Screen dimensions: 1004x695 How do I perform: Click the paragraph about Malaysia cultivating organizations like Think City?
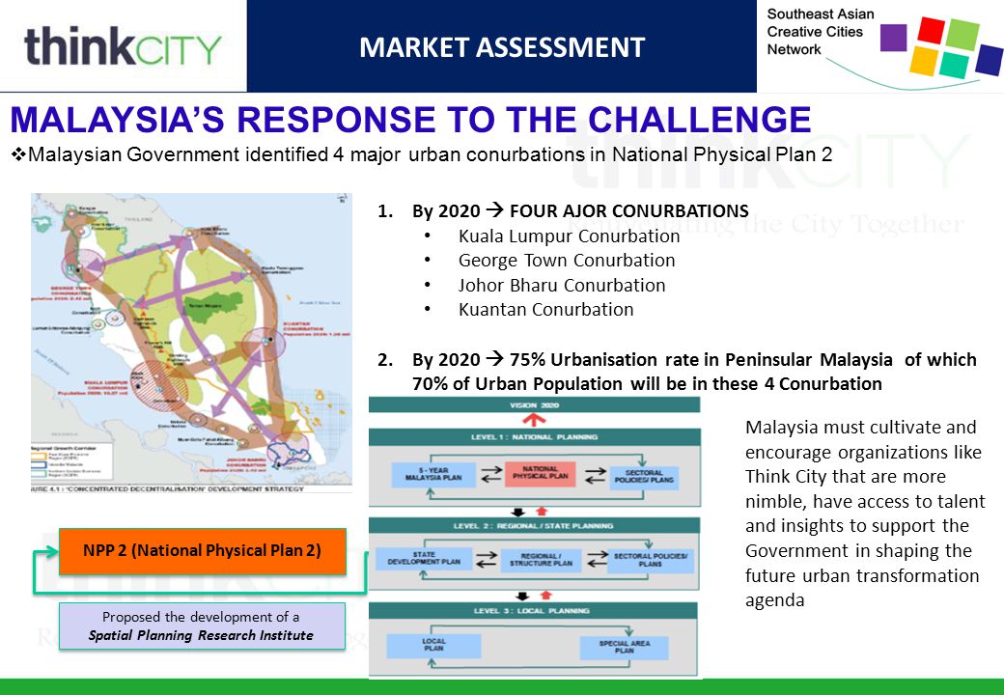[x=864, y=514]
